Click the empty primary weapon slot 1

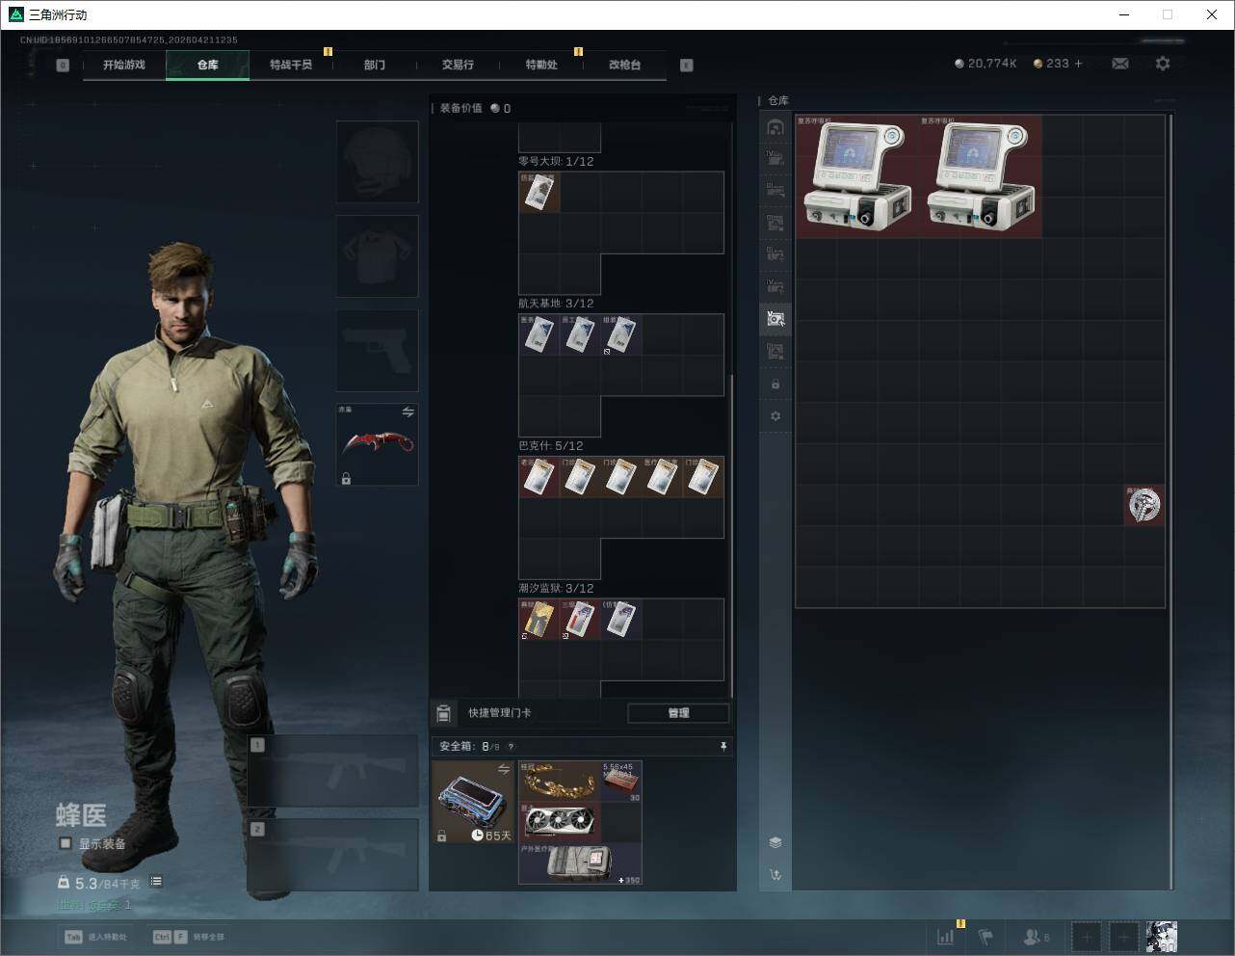tap(333, 771)
